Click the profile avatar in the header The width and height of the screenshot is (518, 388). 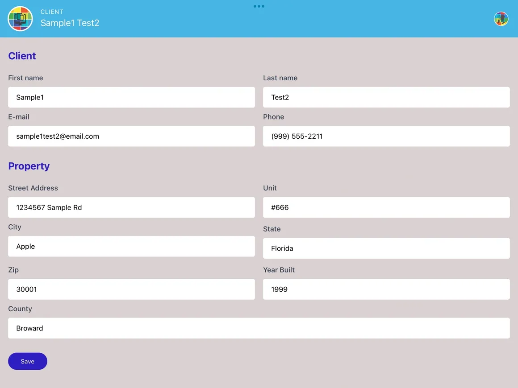[501, 18]
